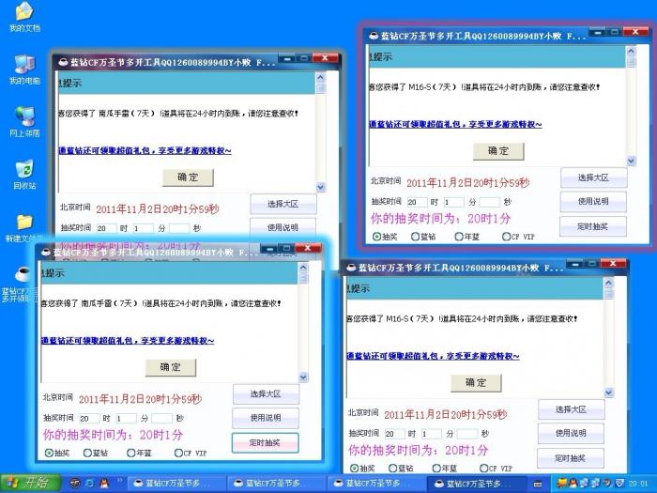This screenshot has width=657, height=493.
Task: Open 使用说明 in the bottom-right window
Action: (571, 434)
